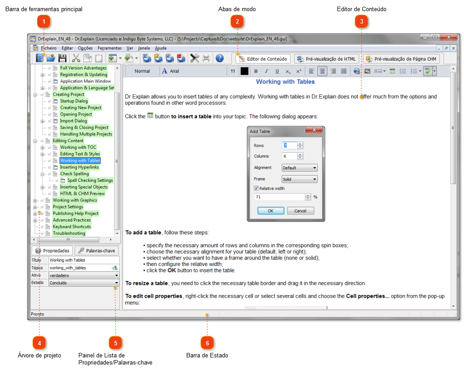The width and height of the screenshot is (464, 373).
Task: Collapse the Check Spelling tree node
Action: pos(42,174)
